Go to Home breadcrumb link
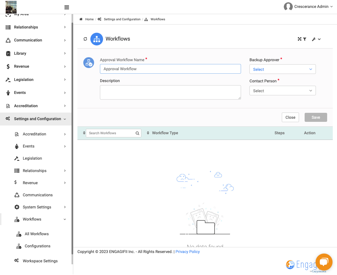 (x=89, y=19)
